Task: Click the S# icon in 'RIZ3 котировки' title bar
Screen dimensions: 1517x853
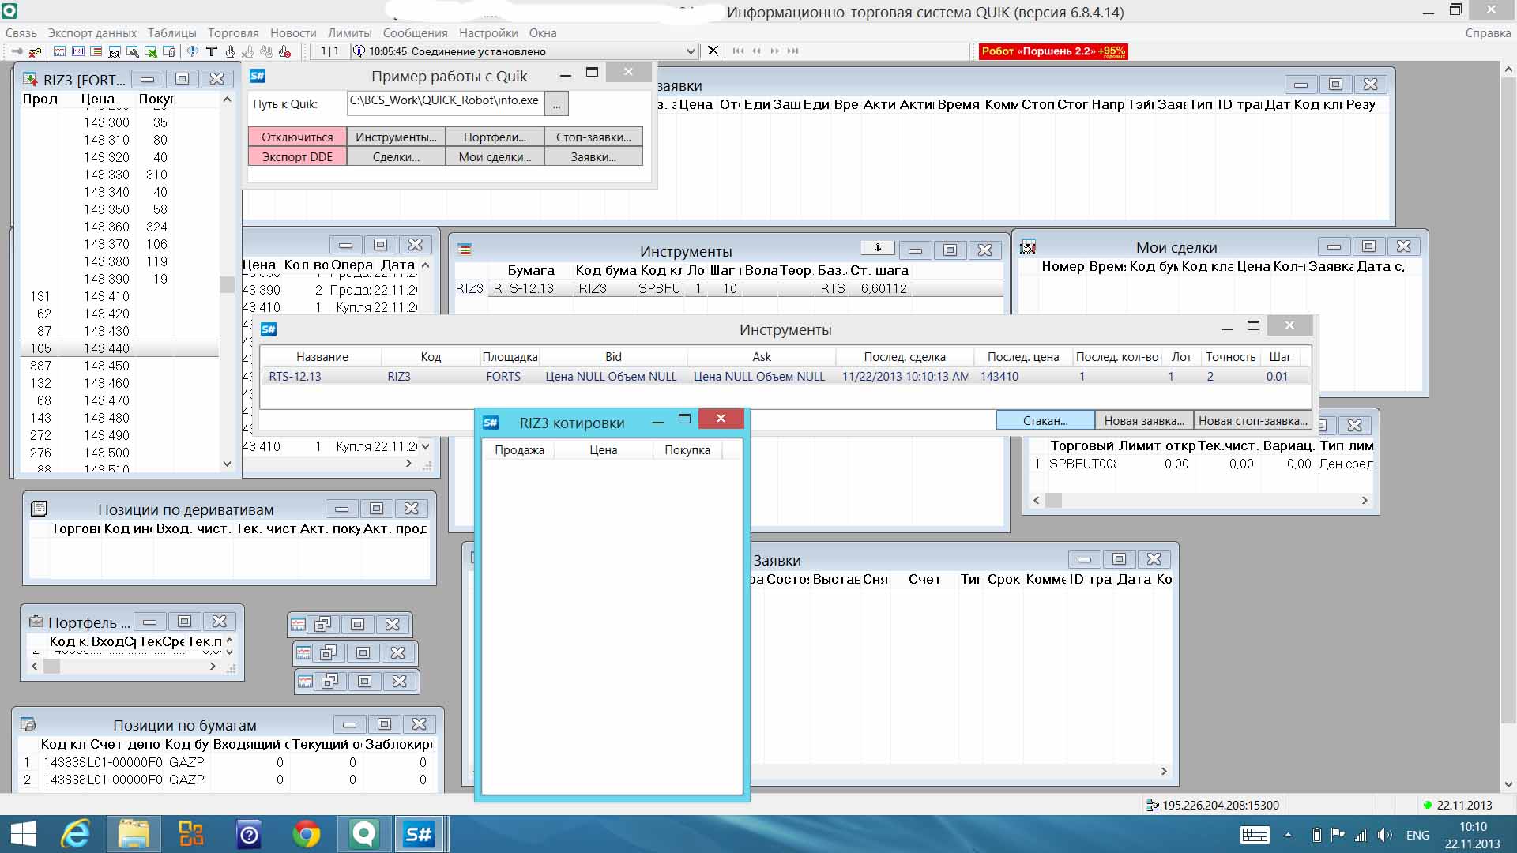Action: click(491, 423)
